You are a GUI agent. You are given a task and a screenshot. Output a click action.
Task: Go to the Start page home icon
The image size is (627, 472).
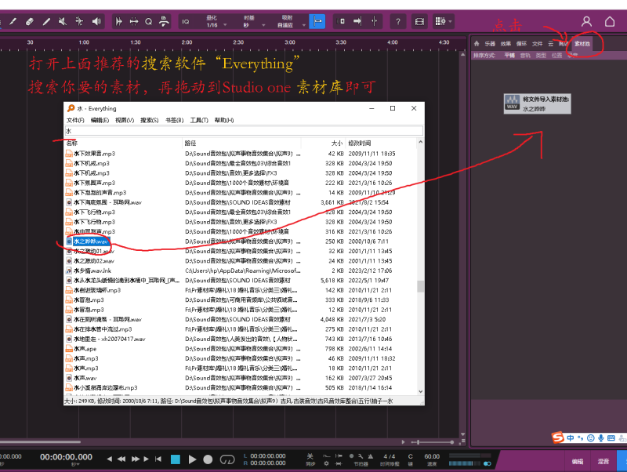[610, 21]
